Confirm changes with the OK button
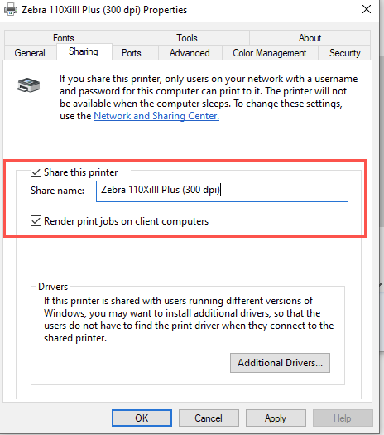 click(142, 418)
